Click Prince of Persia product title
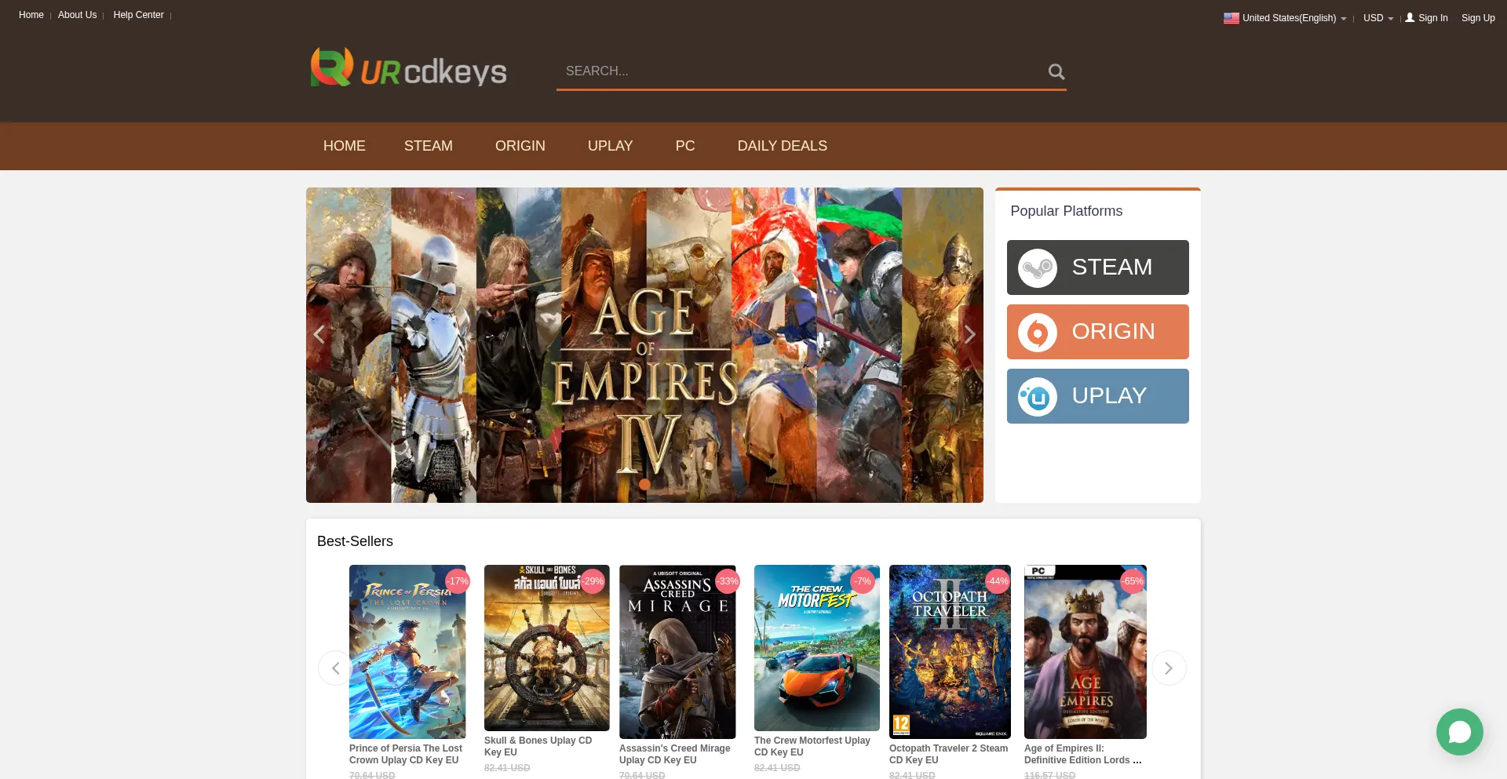Image resolution: width=1507 pixels, height=779 pixels. 406,754
